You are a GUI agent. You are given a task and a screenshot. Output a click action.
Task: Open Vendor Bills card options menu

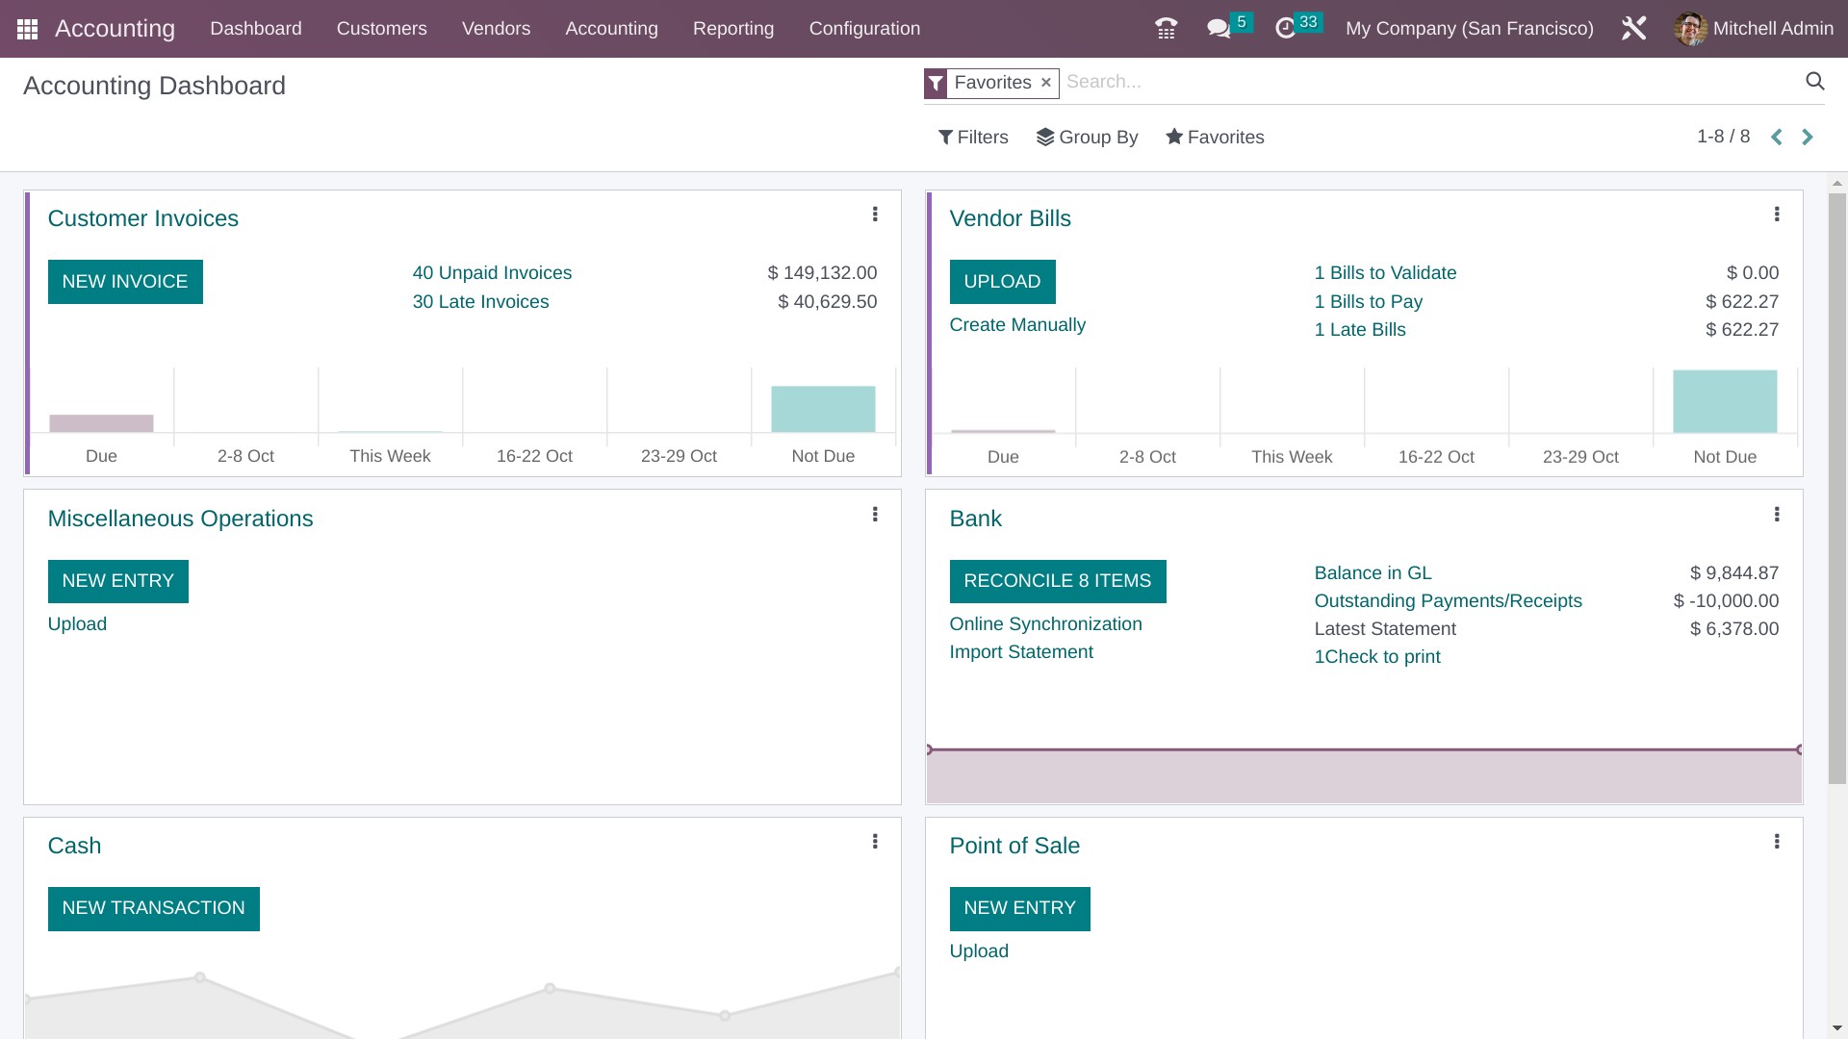[x=1777, y=215]
